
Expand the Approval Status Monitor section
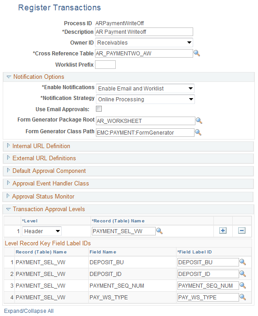coord(8,196)
